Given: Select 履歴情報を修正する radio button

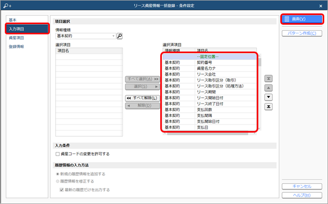Looking at the screenshot, I should pos(57,181).
